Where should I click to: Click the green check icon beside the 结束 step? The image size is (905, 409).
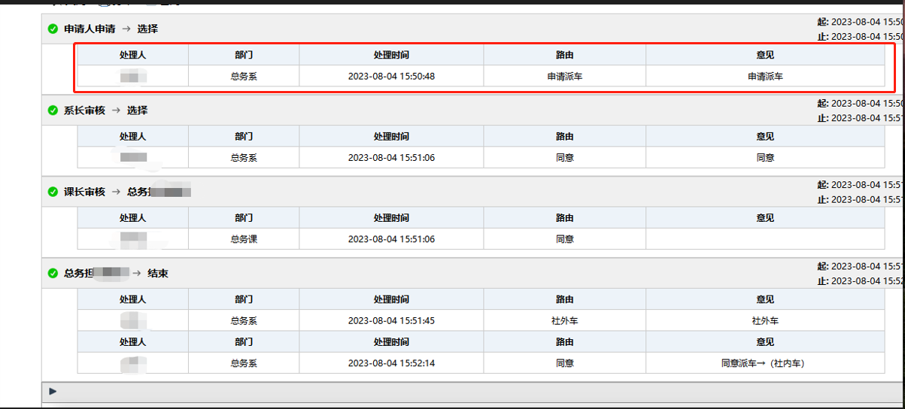coord(53,274)
